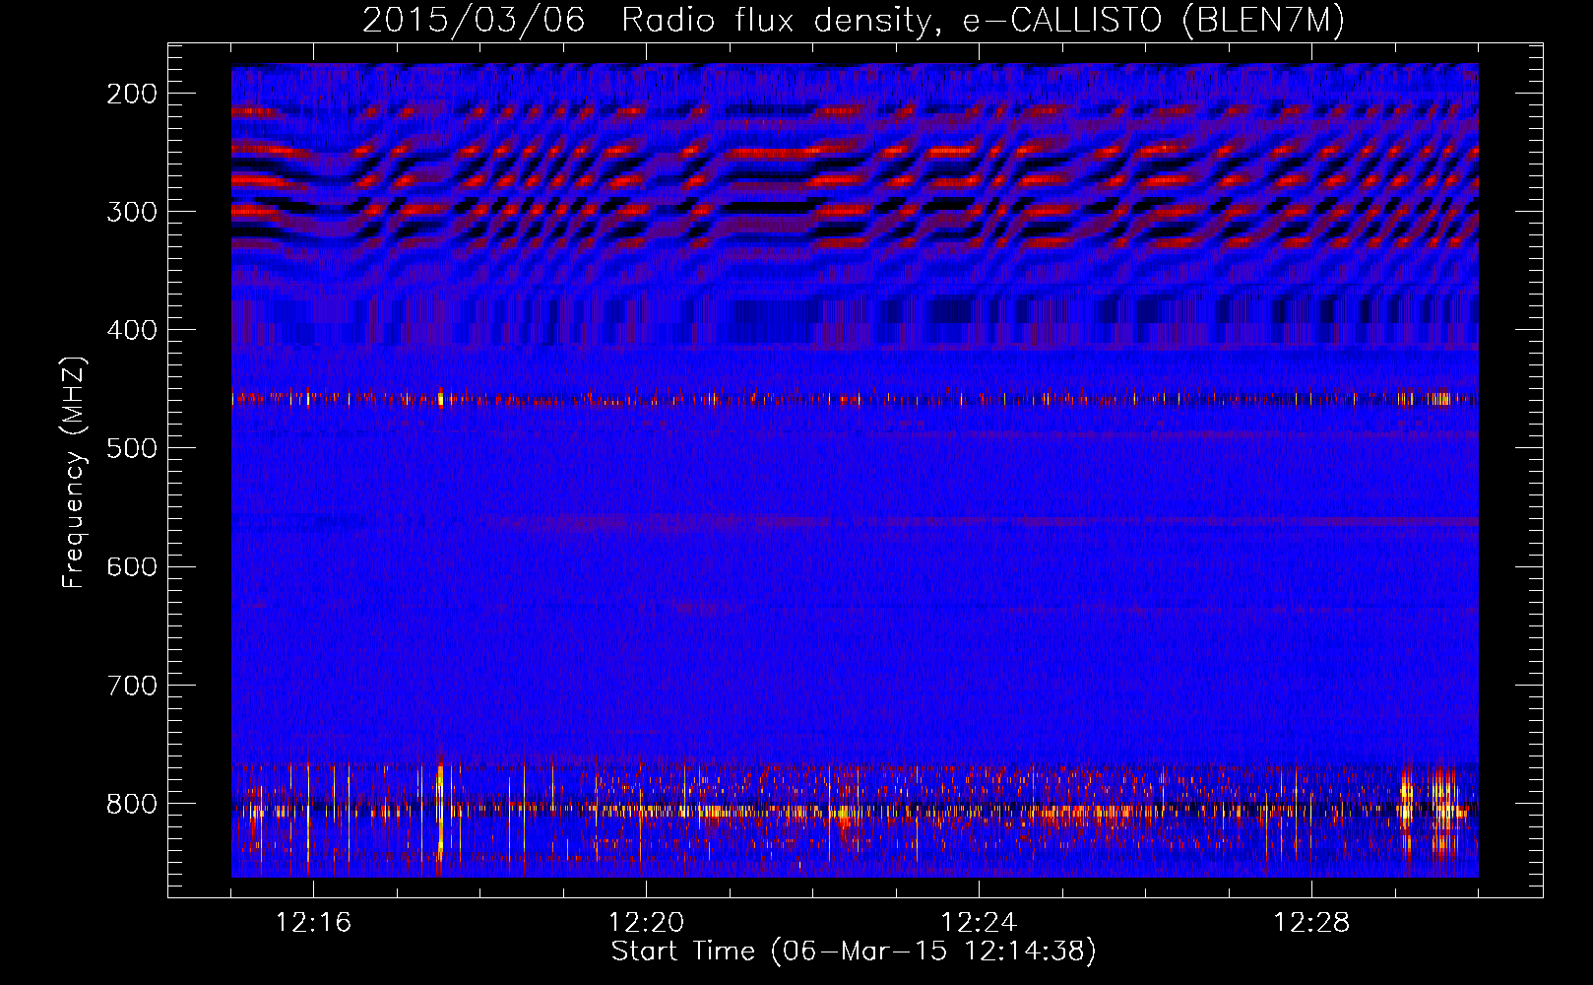The height and width of the screenshot is (985, 1593).
Task: Click the 600 frequency tick label
Action: coord(132,566)
